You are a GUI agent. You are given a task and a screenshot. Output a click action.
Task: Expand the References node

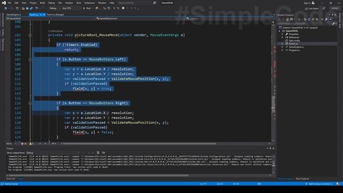coord(282,38)
